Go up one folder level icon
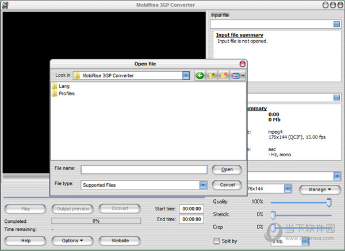The height and width of the screenshot is (251, 345). pos(212,76)
